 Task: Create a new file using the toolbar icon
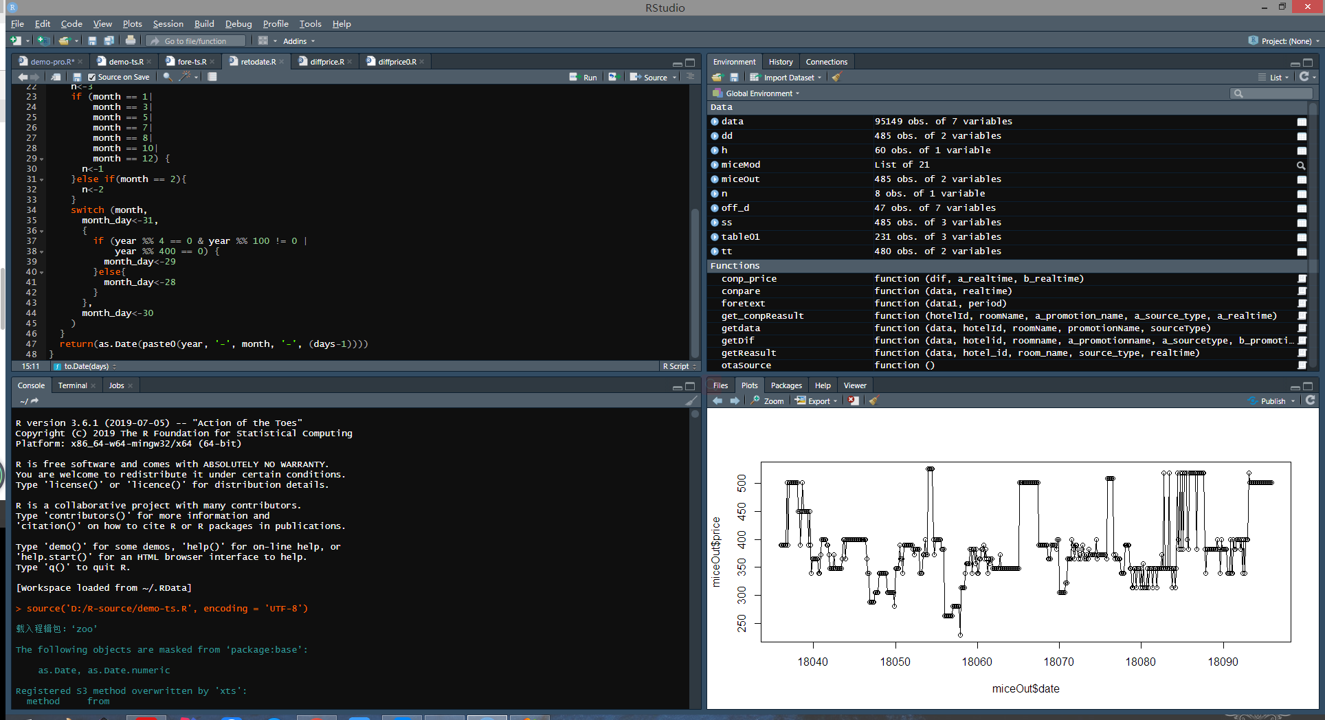point(16,41)
